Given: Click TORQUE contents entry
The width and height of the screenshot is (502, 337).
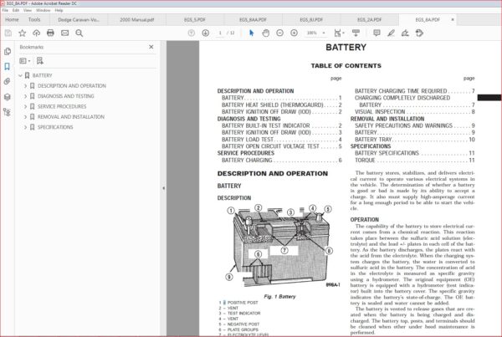Looking at the screenshot, I should [415, 160].
